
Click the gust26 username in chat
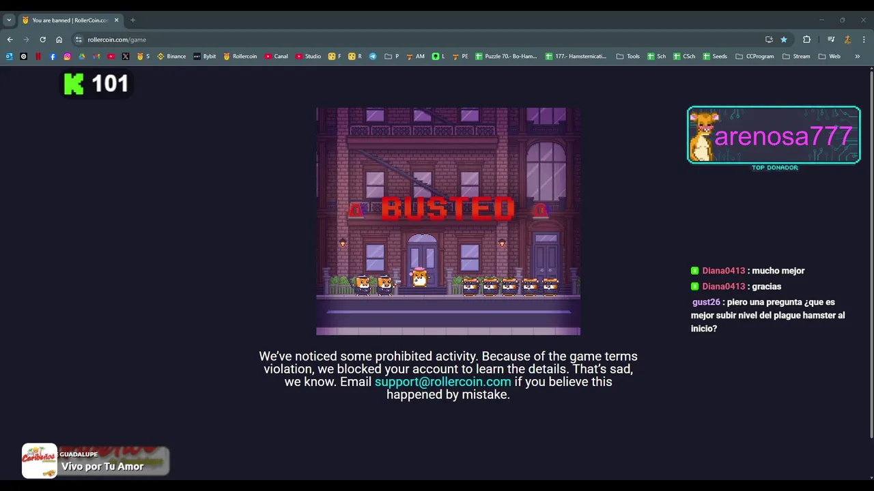point(706,302)
